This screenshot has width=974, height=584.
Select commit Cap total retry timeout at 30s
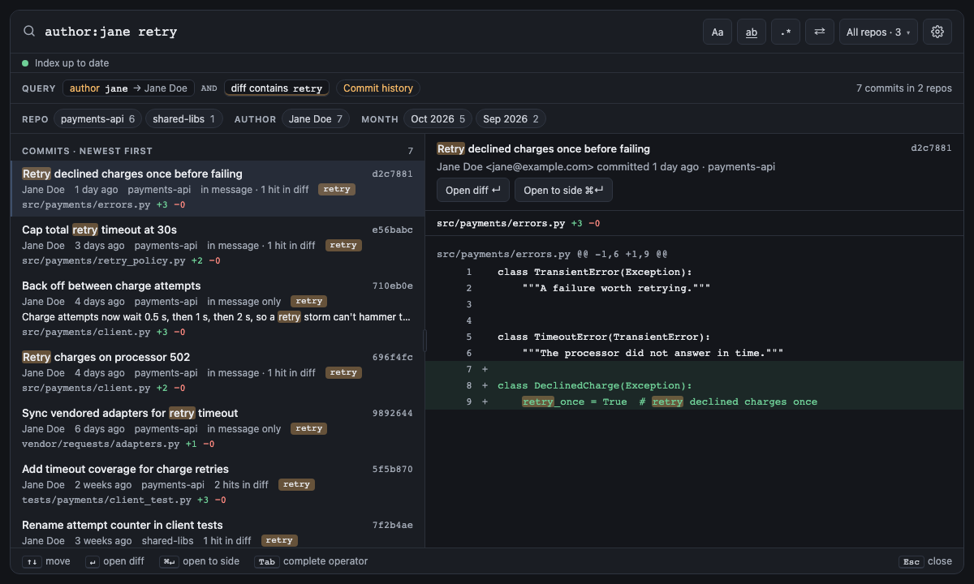[218, 244]
